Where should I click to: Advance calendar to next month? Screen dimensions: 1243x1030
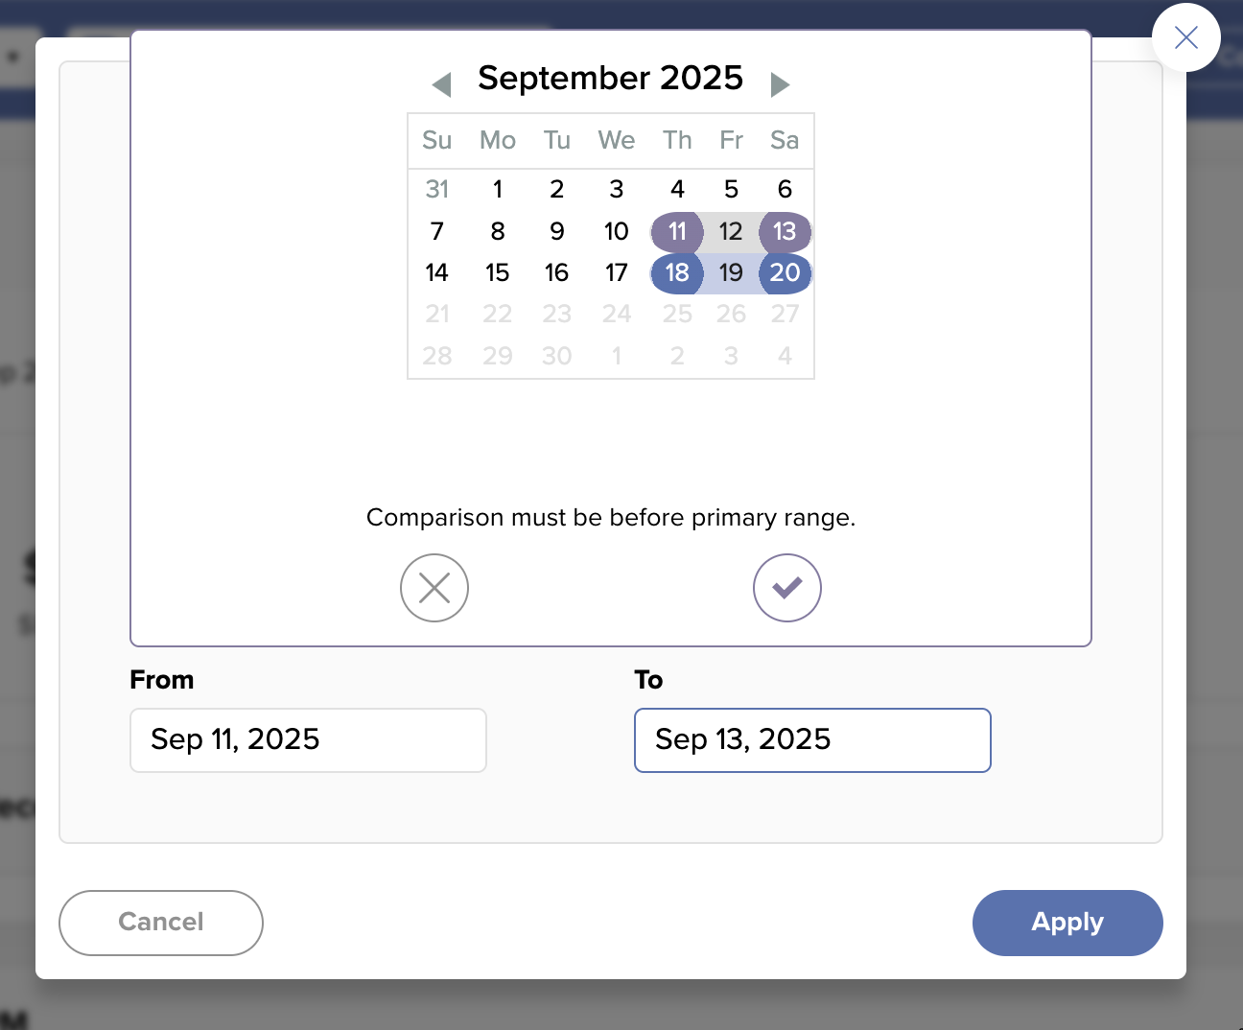tap(780, 84)
